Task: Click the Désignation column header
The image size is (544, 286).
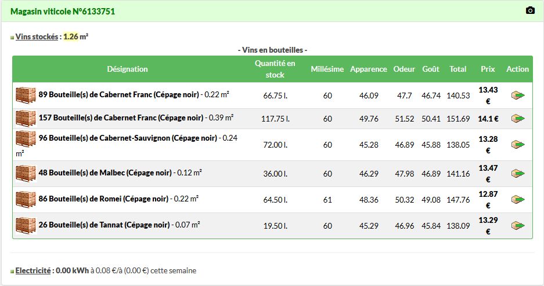Action: click(127, 69)
